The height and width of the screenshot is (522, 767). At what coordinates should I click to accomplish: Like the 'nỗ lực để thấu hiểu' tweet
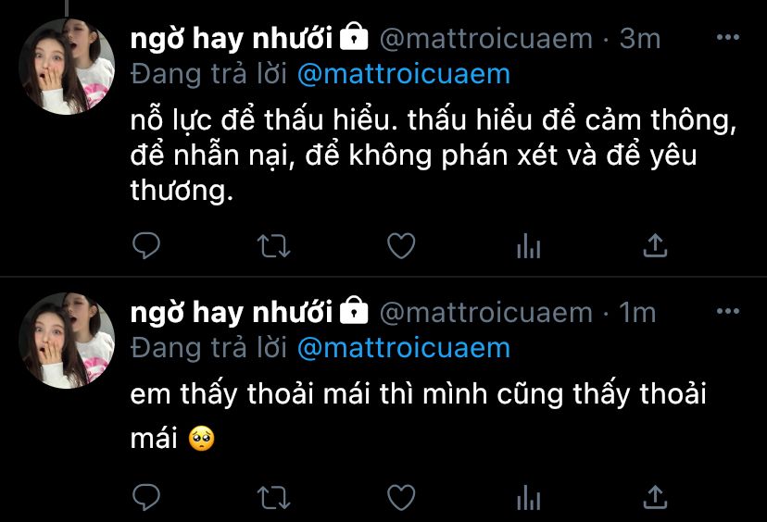click(401, 245)
